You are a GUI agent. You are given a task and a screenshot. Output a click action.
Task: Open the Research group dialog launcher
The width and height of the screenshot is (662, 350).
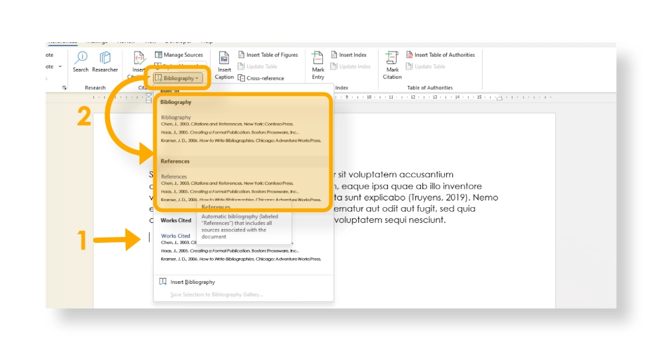(x=64, y=87)
